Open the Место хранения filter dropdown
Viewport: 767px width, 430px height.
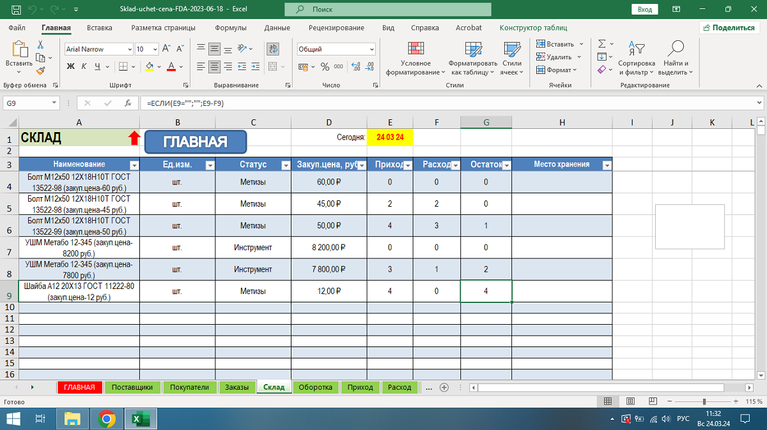tap(607, 165)
